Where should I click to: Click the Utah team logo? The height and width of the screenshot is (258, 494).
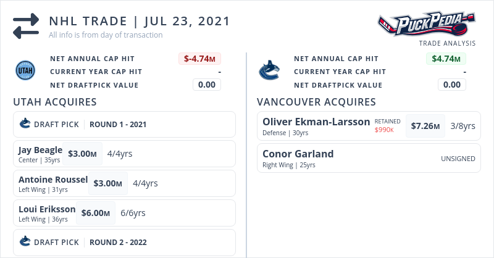point(25,71)
